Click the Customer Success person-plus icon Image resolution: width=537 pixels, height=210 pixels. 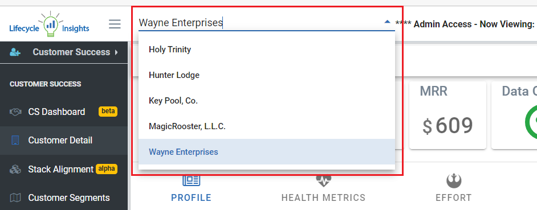click(15, 52)
